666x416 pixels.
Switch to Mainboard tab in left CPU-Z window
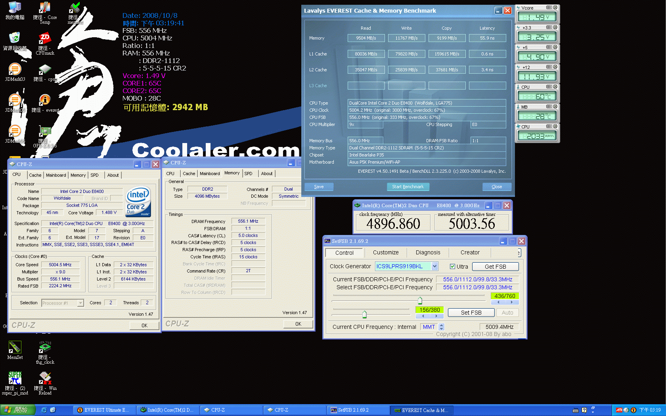point(56,175)
